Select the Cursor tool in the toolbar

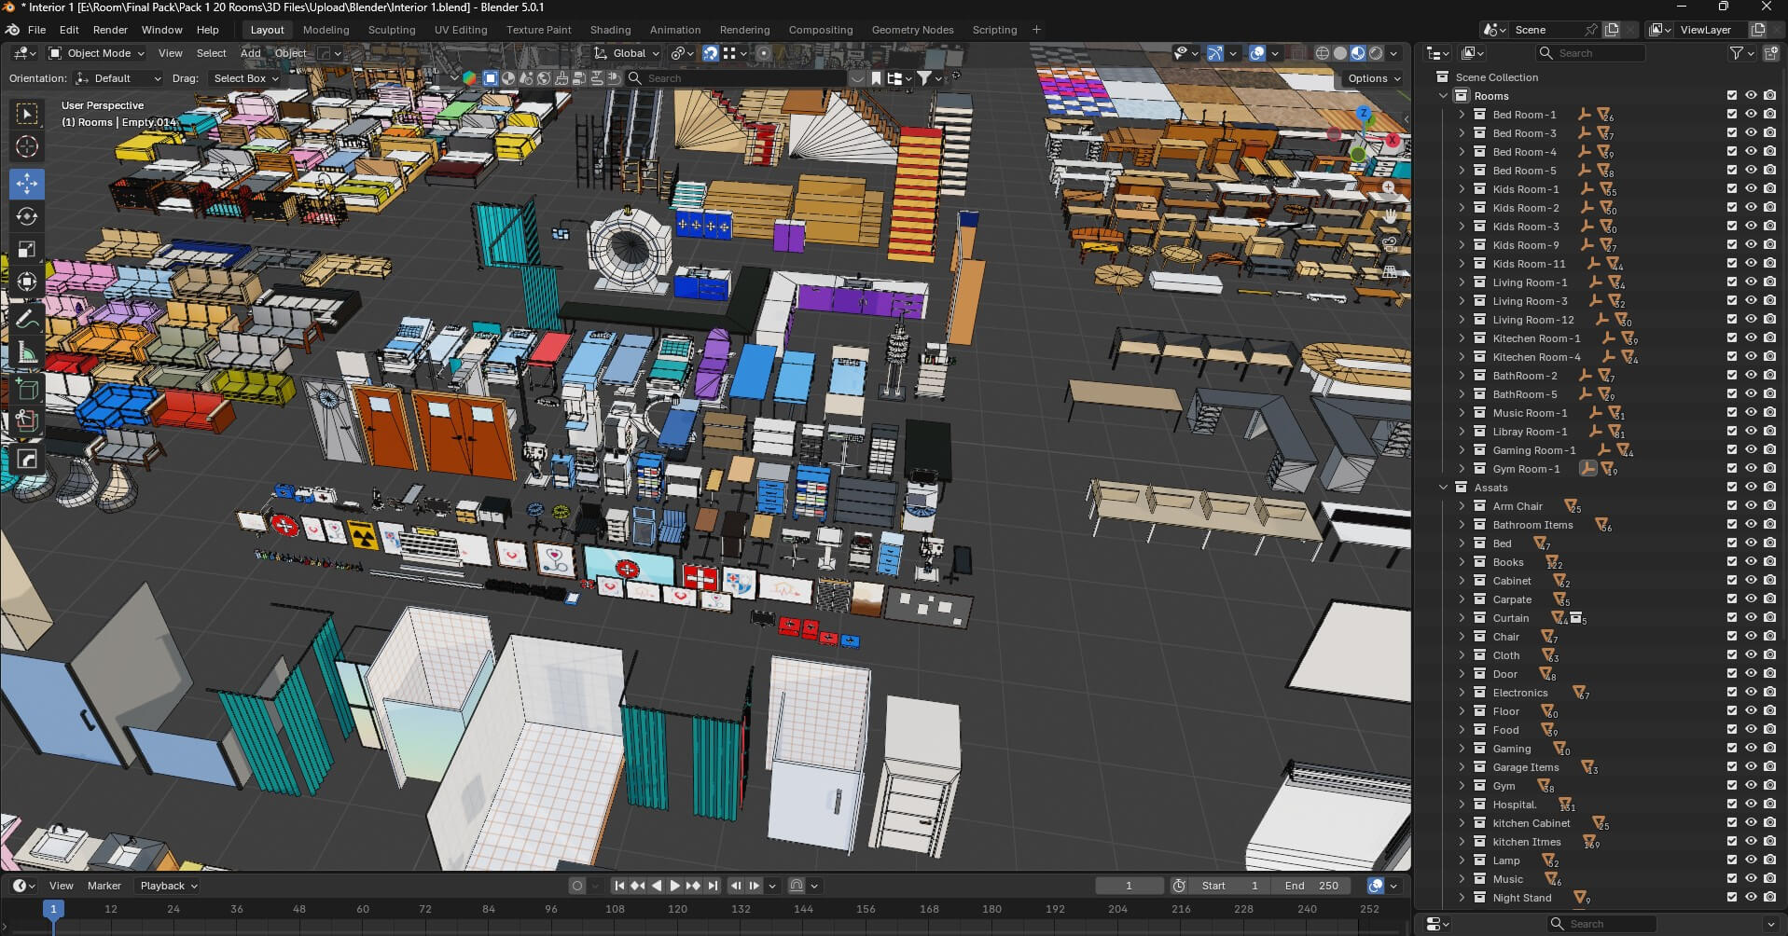click(x=27, y=147)
